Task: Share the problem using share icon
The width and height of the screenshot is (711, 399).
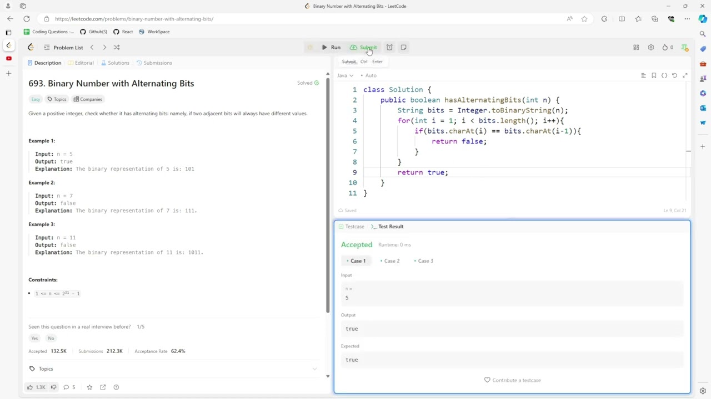Action: click(103, 387)
